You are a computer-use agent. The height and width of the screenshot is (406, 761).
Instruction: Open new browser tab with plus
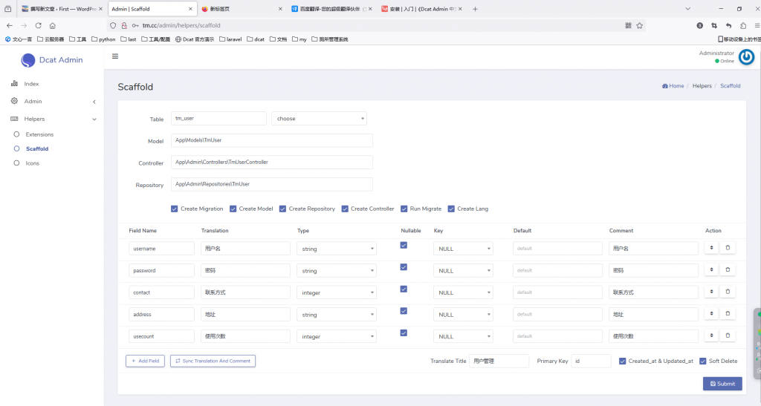[x=475, y=9]
